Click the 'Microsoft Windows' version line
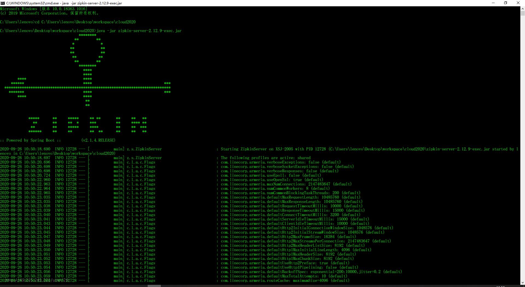Viewport: 525px width, 287px height. tap(44, 9)
